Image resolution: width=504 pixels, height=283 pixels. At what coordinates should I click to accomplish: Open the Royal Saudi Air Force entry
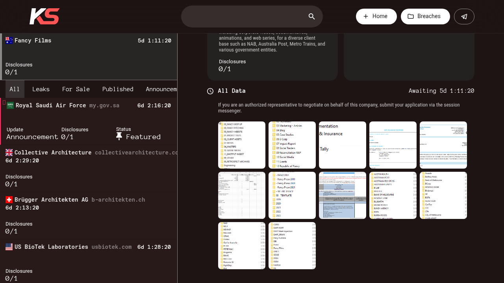pyautogui.click(x=89, y=121)
